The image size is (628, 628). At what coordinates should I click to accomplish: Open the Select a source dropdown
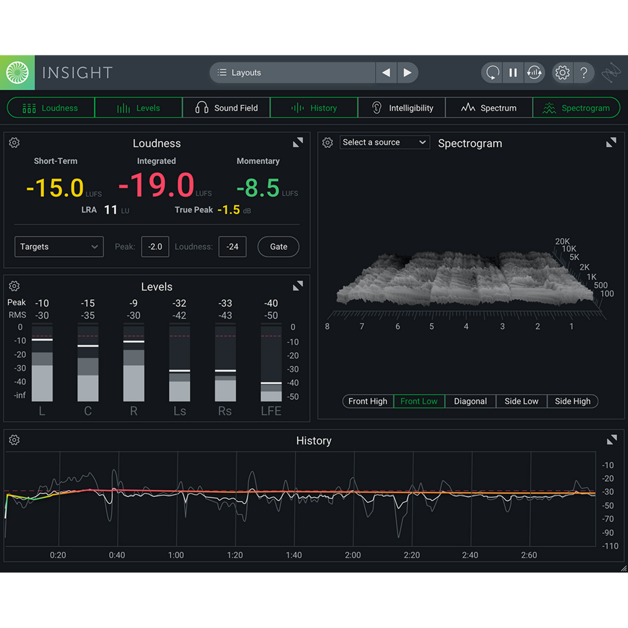[x=385, y=142]
